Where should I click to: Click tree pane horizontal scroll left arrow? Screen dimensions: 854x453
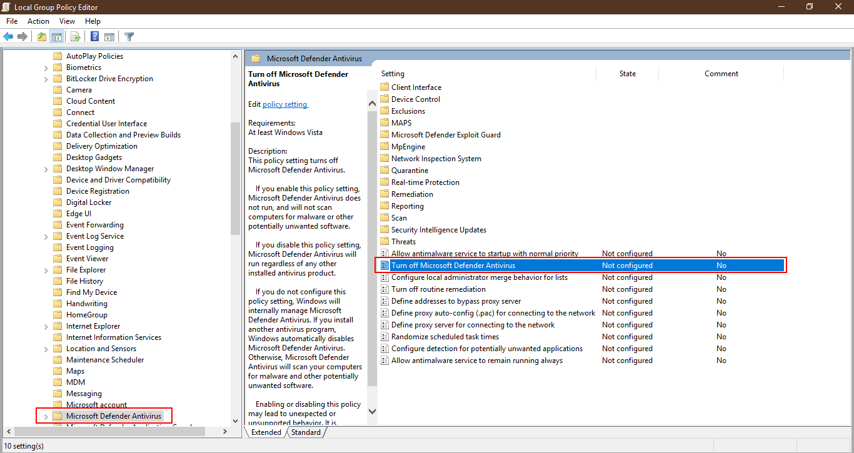click(8, 431)
